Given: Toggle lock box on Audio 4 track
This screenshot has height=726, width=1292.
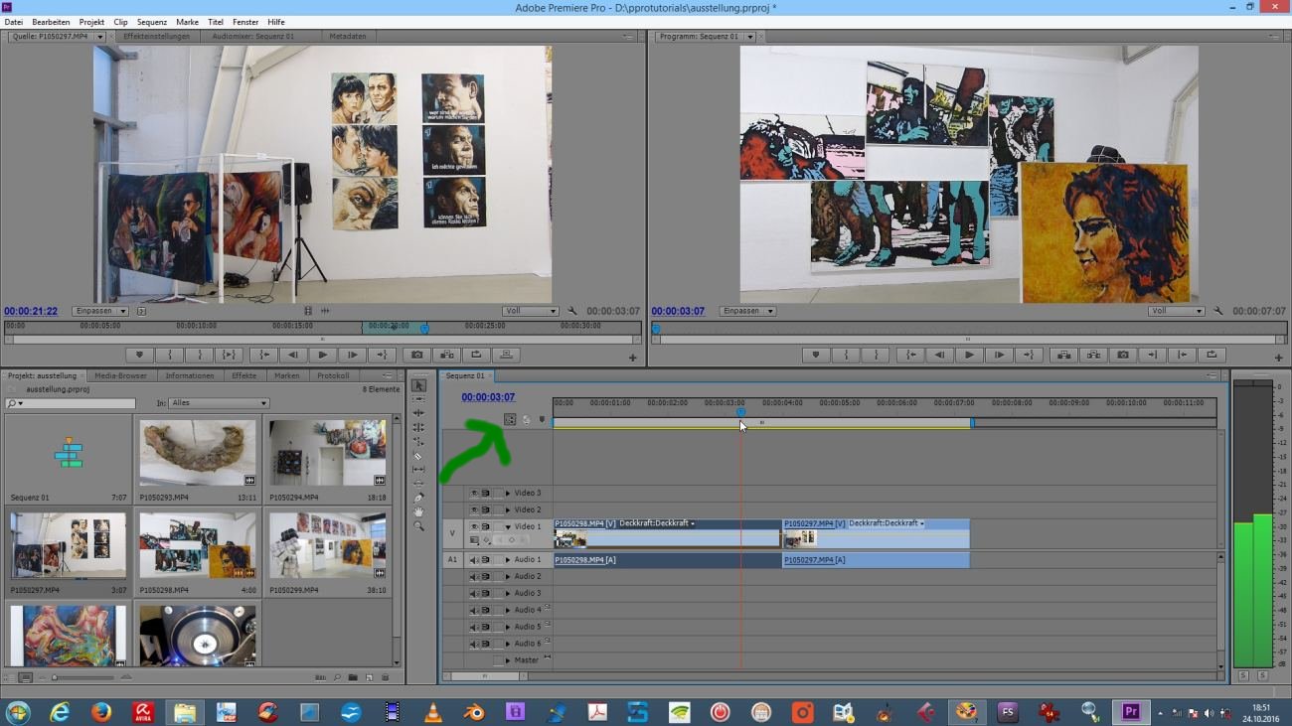Looking at the screenshot, I should [x=498, y=611].
